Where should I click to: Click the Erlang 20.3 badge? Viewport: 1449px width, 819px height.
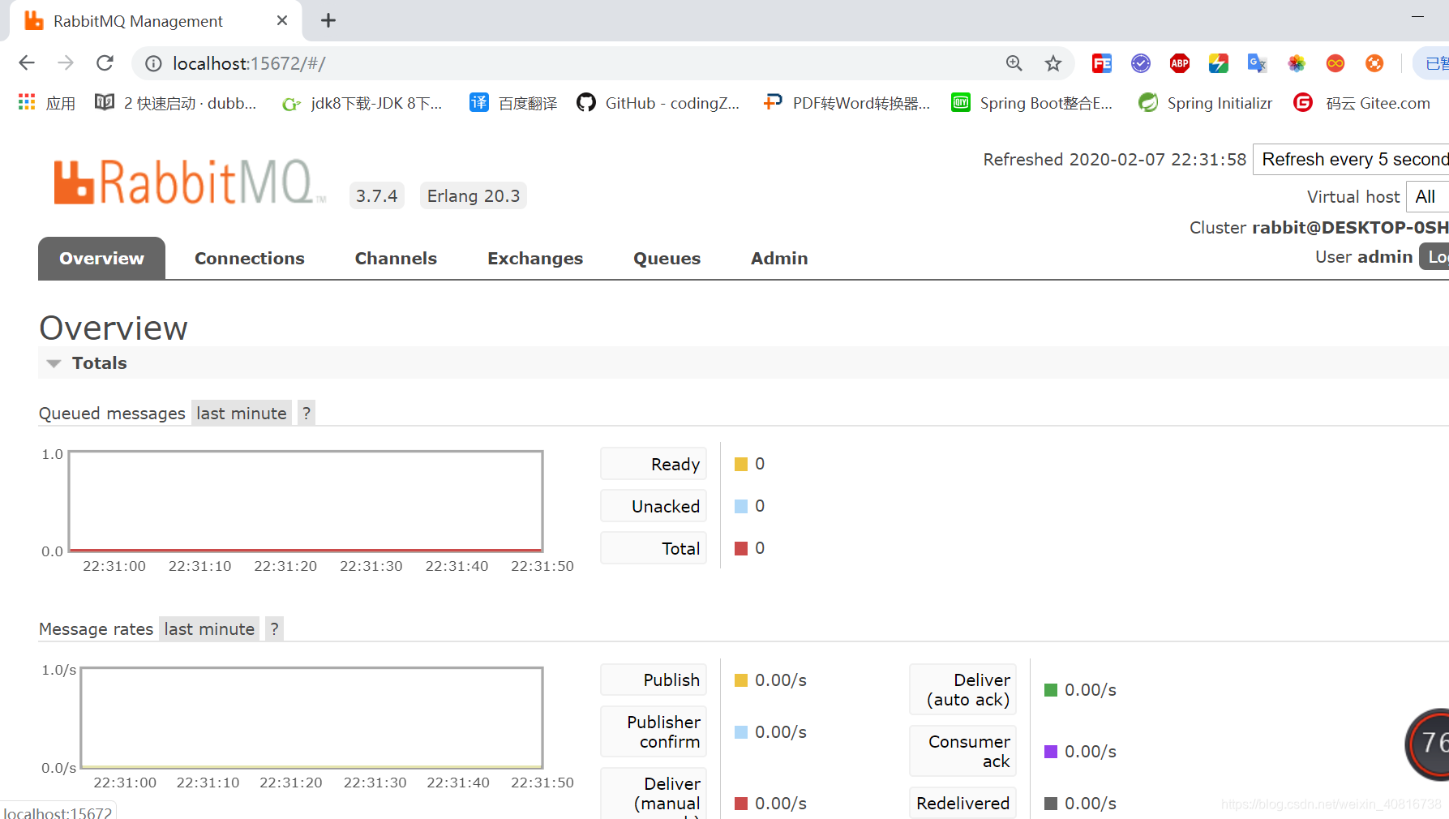pos(474,195)
